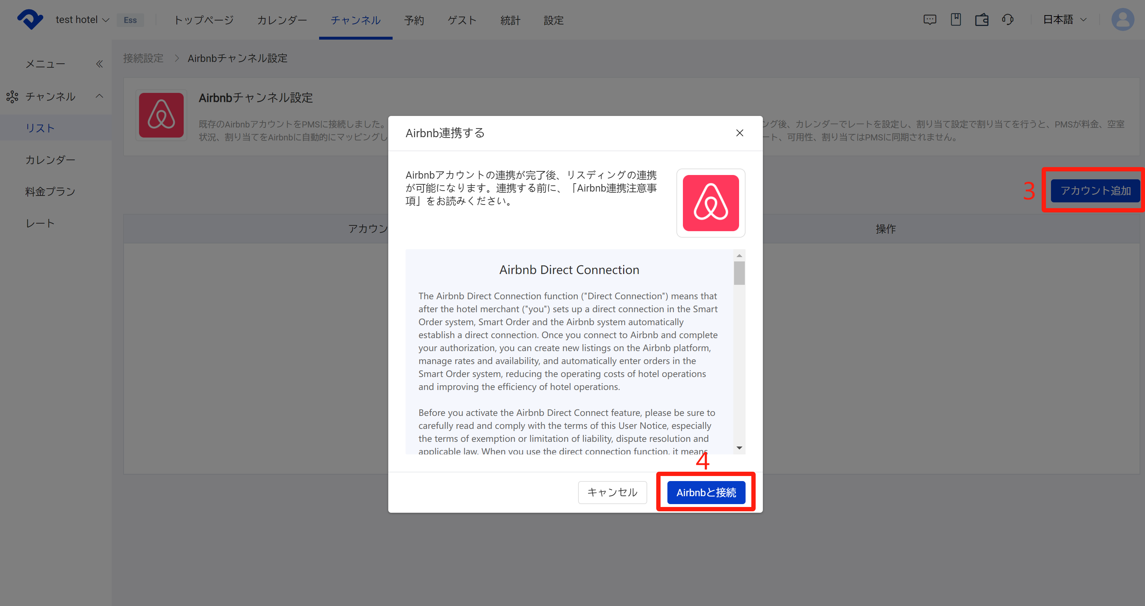Image resolution: width=1145 pixels, height=606 pixels.
Task: Click the Airbnbチャンネル設定 card title
Action: [256, 98]
